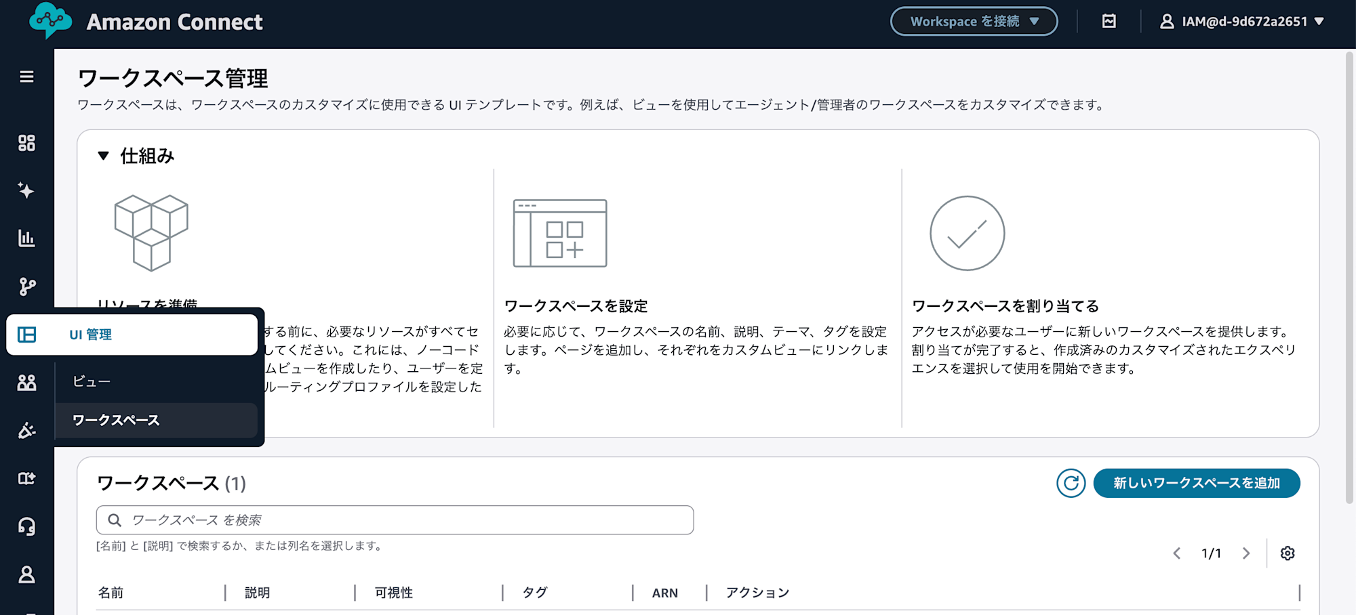Click the routing flows branch icon
The image size is (1356, 615).
pyautogui.click(x=26, y=287)
